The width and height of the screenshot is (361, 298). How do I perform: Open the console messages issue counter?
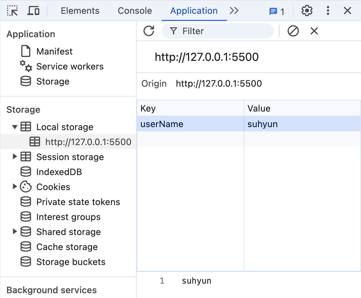(x=277, y=12)
